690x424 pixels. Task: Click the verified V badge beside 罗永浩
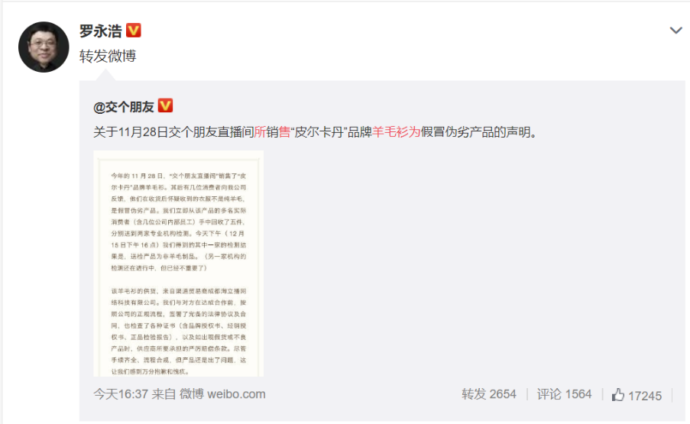pyautogui.click(x=134, y=31)
